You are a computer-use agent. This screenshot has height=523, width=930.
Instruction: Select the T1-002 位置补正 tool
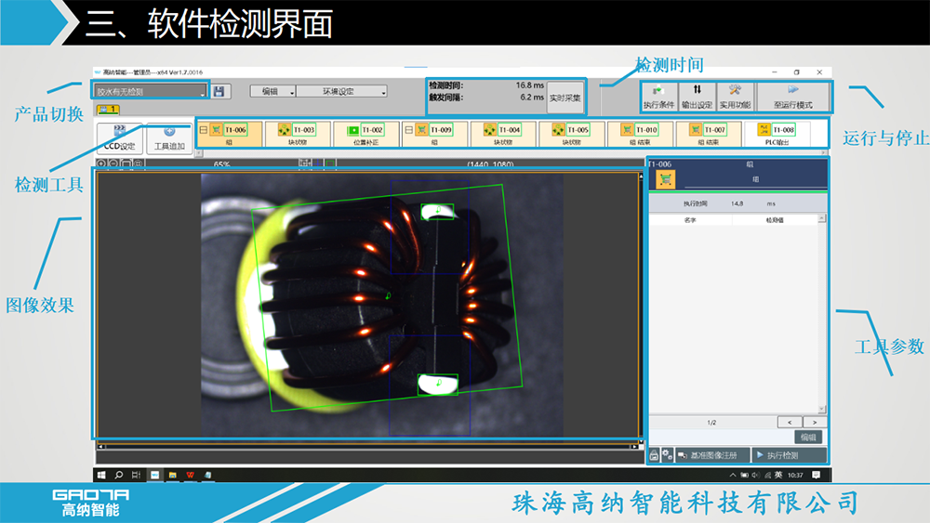coord(365,134)
